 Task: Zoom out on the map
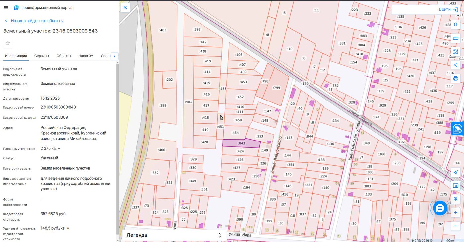pos(456,226)
